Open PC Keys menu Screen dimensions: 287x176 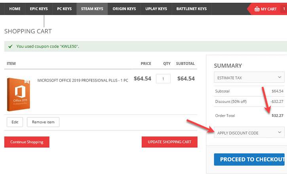(65, 9)
